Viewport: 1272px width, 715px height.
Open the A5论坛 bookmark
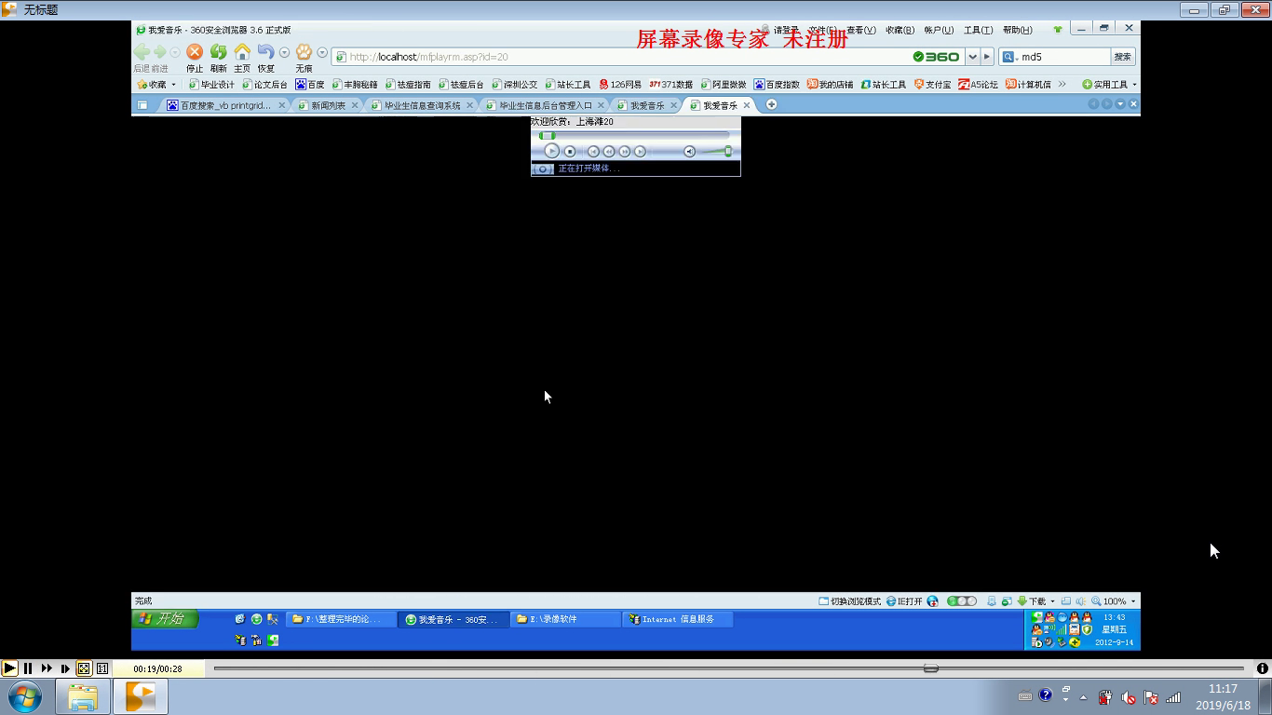click(978, 85)
